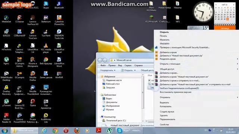
Task: Open Skype desktop shortcut
Action: [x=46, y=5]
